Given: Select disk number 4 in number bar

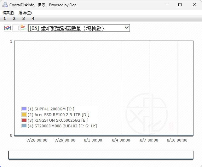Looking at the screenshot, I should click(33, 19).
